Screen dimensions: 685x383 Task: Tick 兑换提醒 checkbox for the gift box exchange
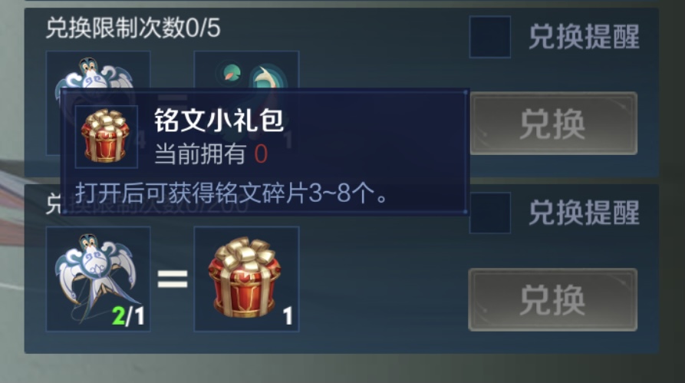click(489, 213)
